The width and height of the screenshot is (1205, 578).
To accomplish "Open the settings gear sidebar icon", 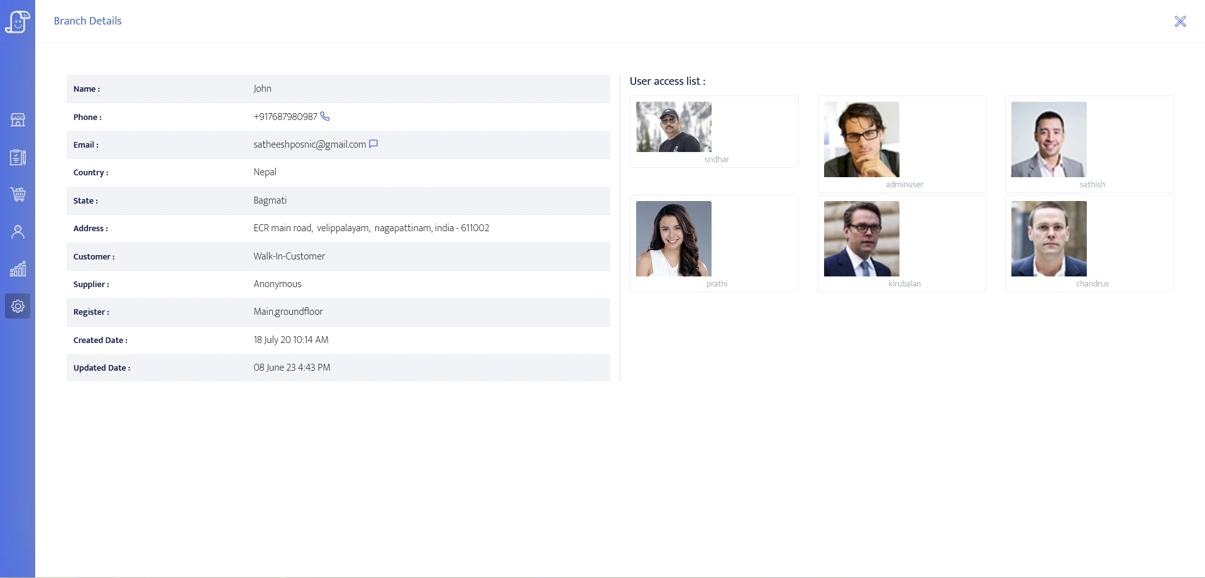I will (18, 306).
